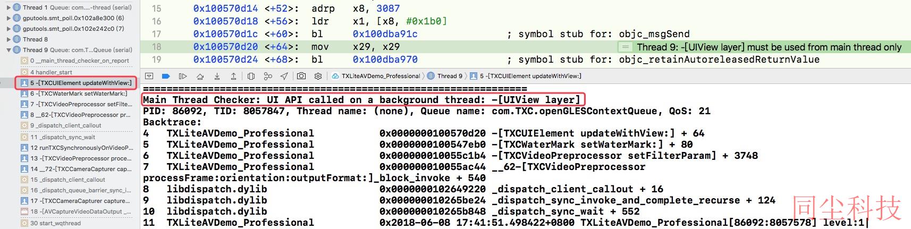Image resolution: width=911 pixels, height=229 pixels.
Task: Open Debug Memory Graph icon
Action: (268, 76)
